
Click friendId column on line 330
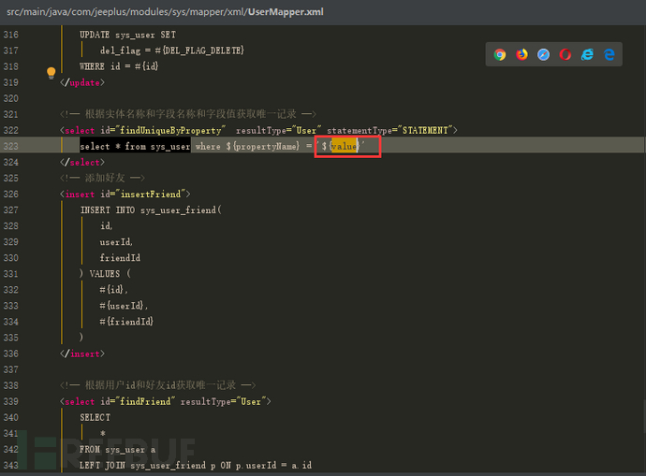[x=120, y=258]
